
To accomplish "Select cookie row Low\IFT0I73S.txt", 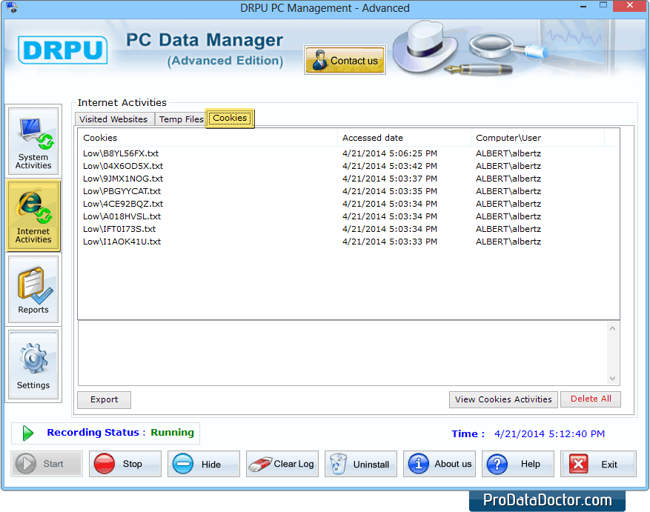I will [348, 229].
